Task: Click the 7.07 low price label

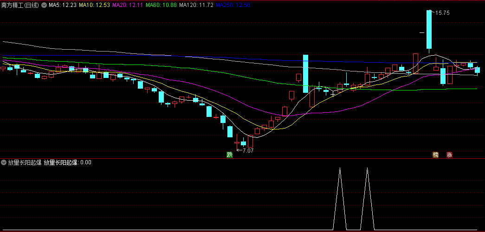Action: (x=248, y=151)
